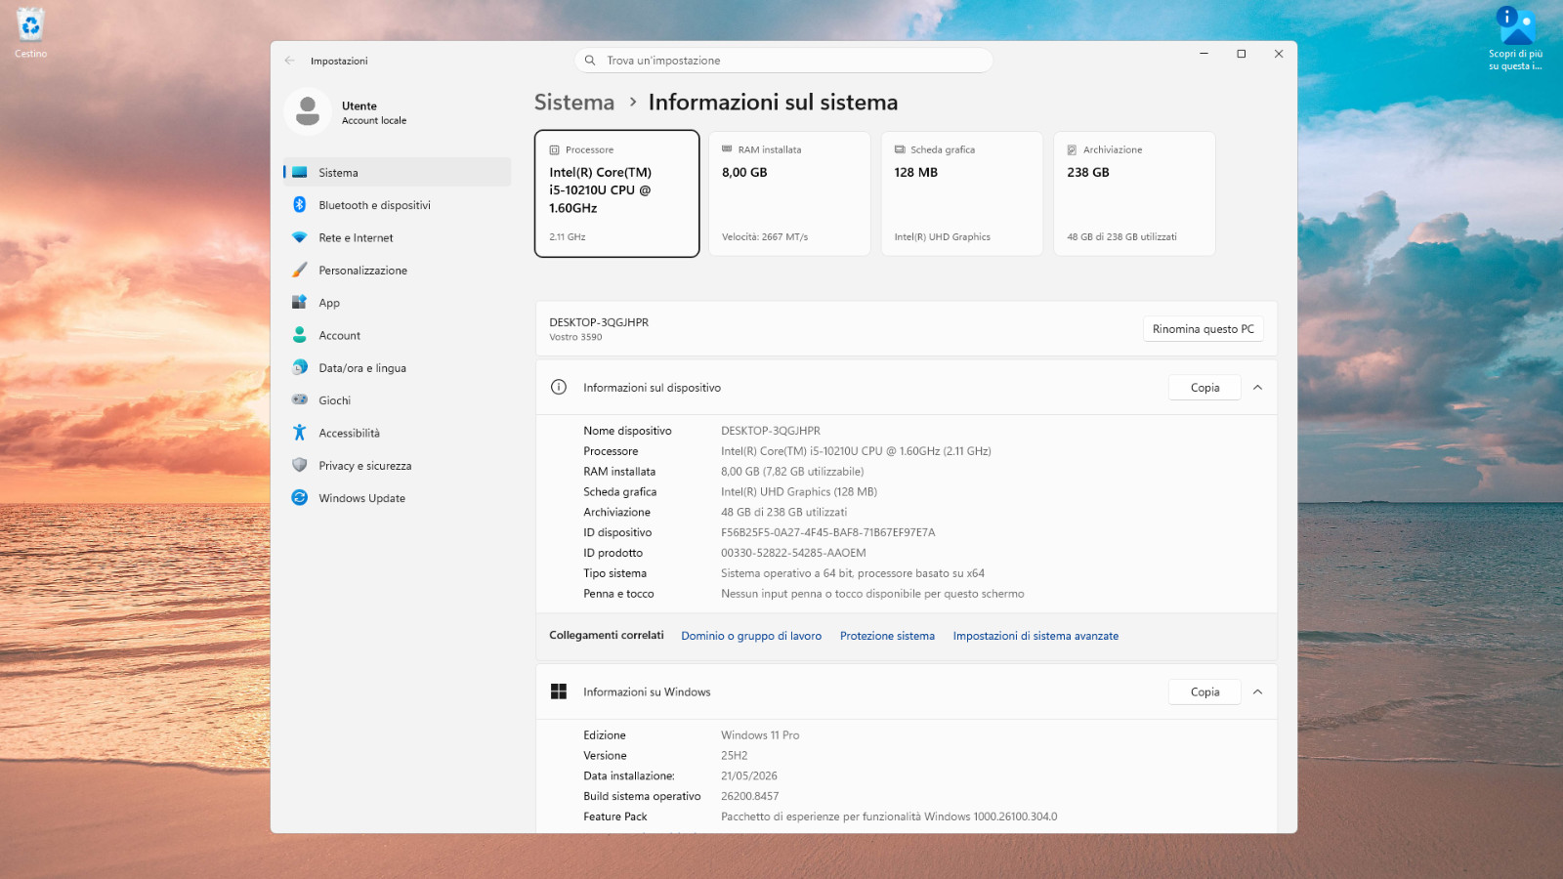Click the Archiviazione disk icon in card

[1072, 150]
